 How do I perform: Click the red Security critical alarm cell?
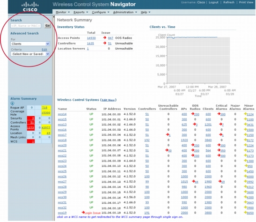31,118
